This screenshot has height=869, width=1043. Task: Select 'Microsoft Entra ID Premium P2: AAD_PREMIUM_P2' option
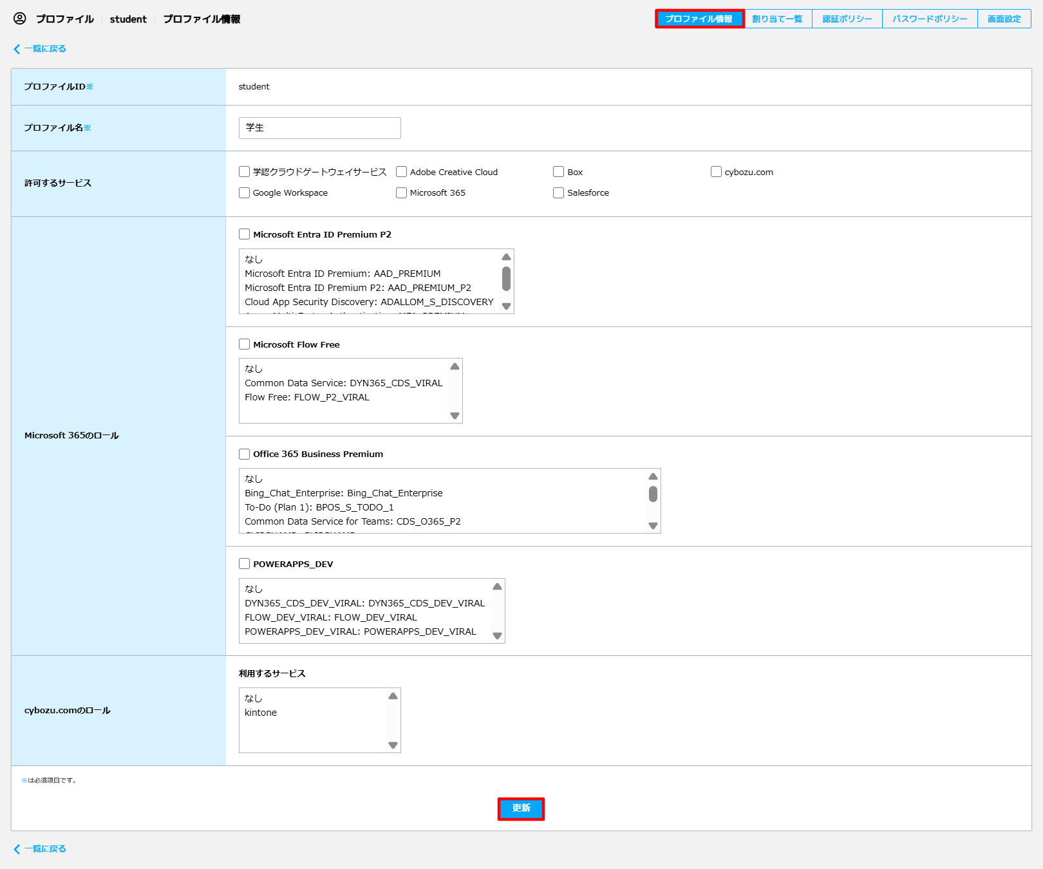coord(358,288)
